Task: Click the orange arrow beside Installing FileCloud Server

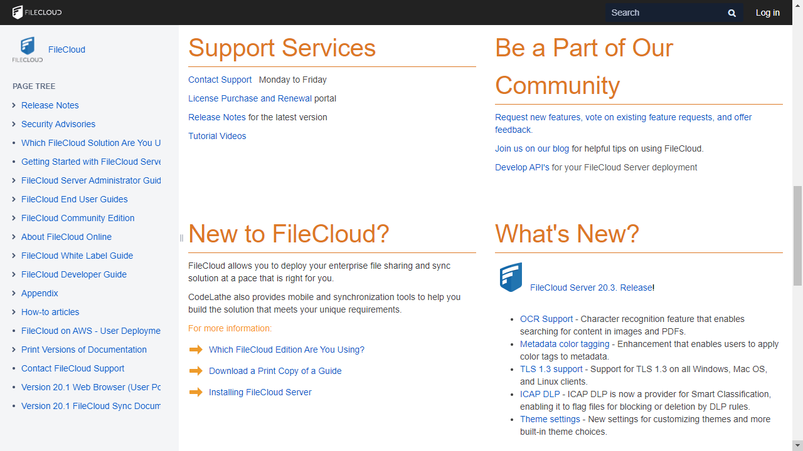Action: click(196, 392)
